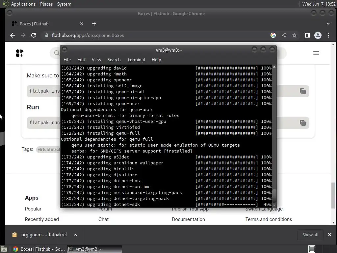Viewport: 337px width, 253px height.
Task: Expand Chrome tab search chevron
Action: (328, 24)
